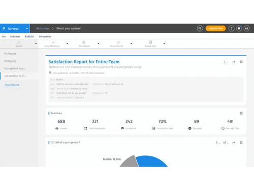The width and height of the screenshot is (254, 191).
Task: Open the Surveys product switcher dropdown arrow
Action: [27, 29]
